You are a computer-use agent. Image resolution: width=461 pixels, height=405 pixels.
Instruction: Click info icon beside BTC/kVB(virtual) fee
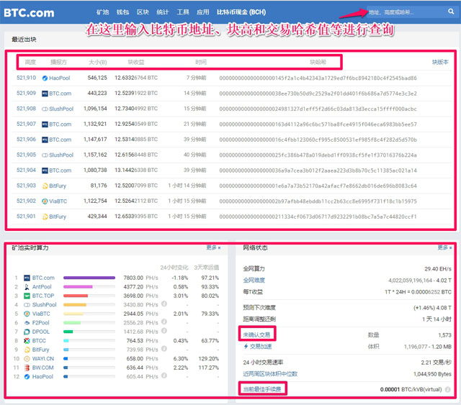pos(447,389)
